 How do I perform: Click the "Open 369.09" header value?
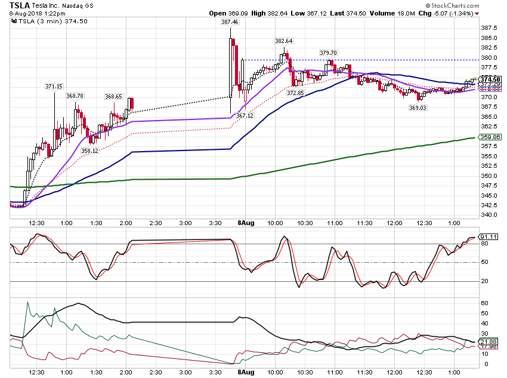(x=228, y=13)
